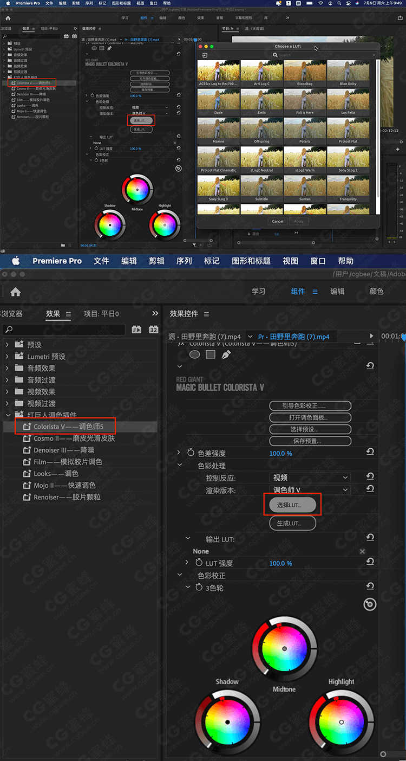Click the enlarged Midtone color wheel
The image size is (406, 761).
(x=284, y=648)
